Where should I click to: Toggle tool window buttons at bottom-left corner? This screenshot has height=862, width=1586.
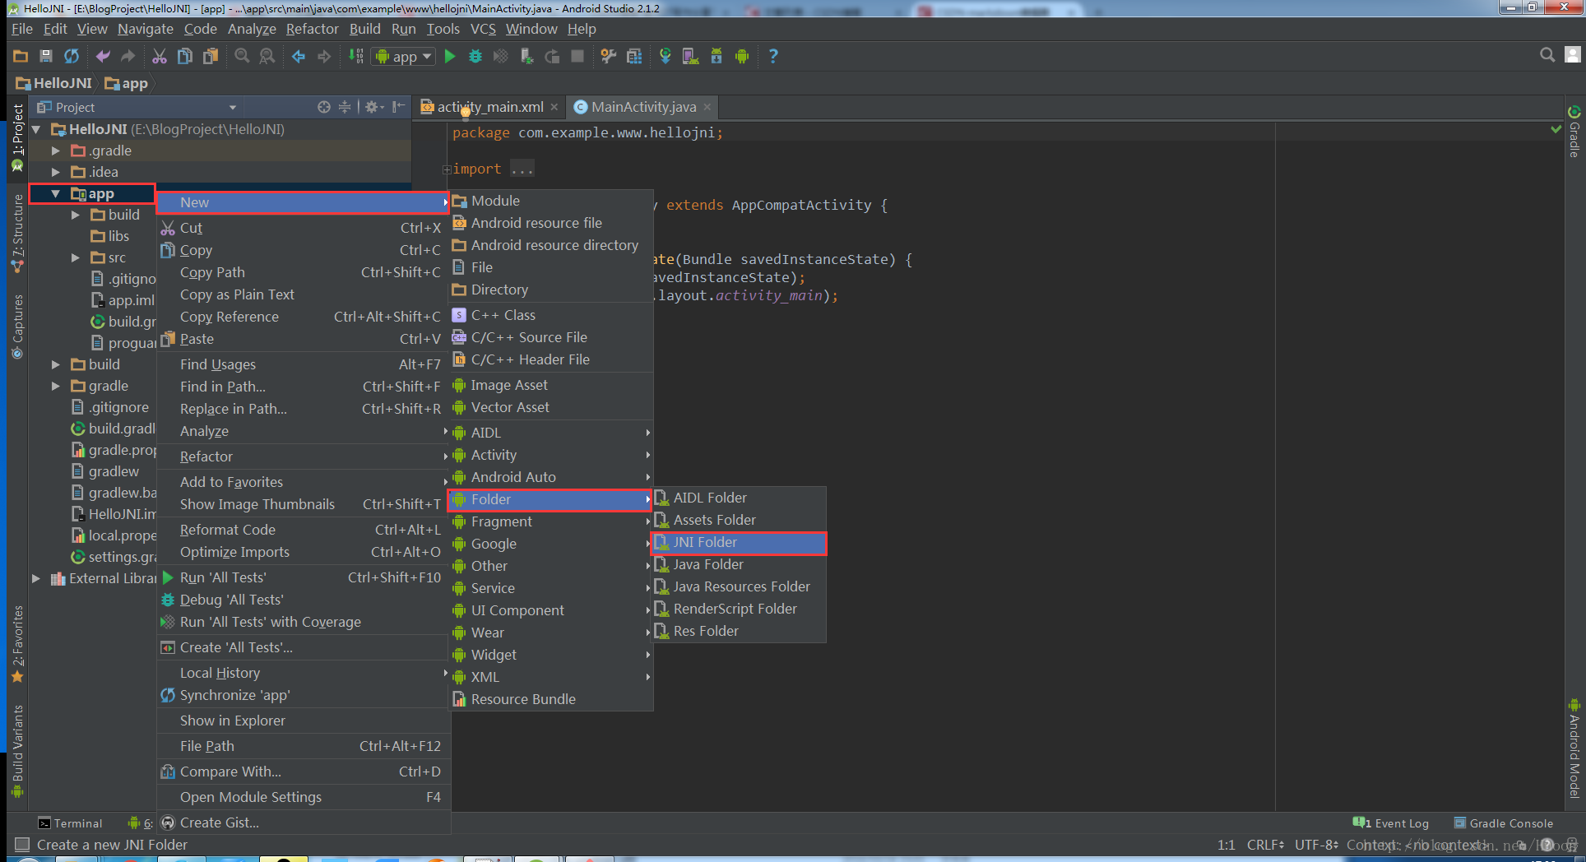click(22, 845)
